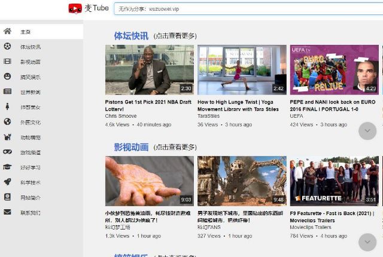Open the F9 Featurette cast thumbnail

tap(335, 181)
